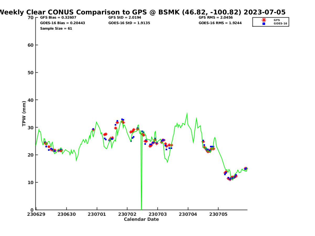
Task: Select the GOES-16 label in the legend
Action: (x=280, y=24)
